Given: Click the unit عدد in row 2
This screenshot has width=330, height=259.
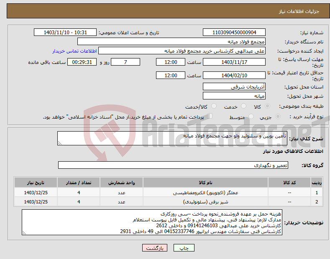Looking at the screenshot, I should point(121,202).
